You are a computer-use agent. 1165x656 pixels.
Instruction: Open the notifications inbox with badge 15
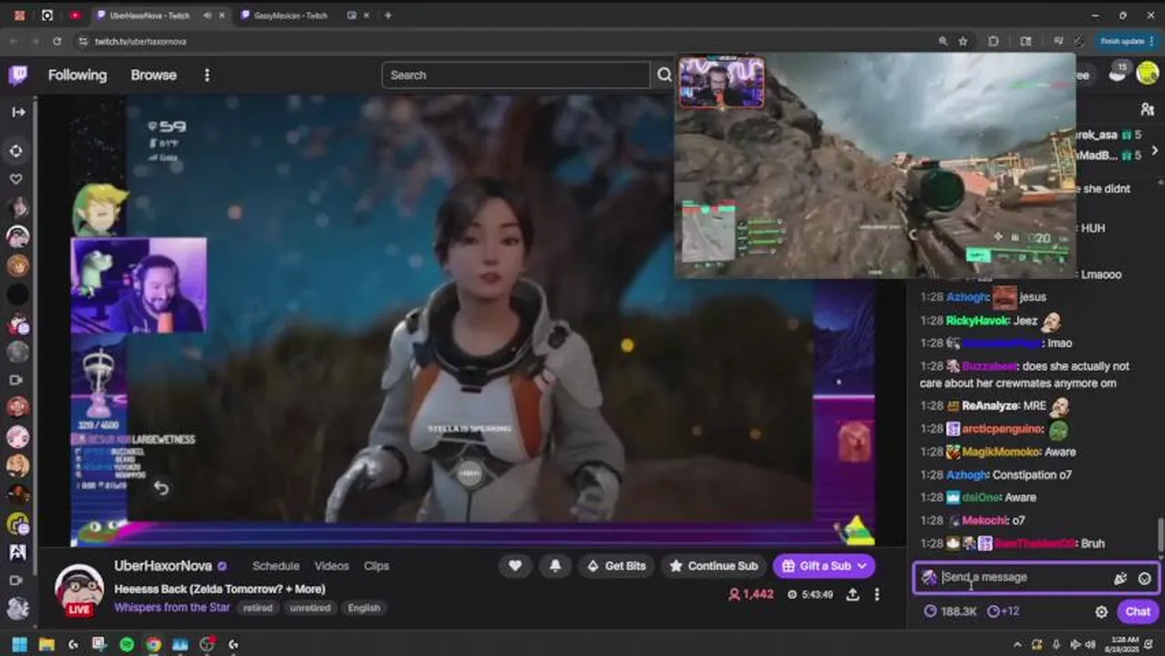1119,73
